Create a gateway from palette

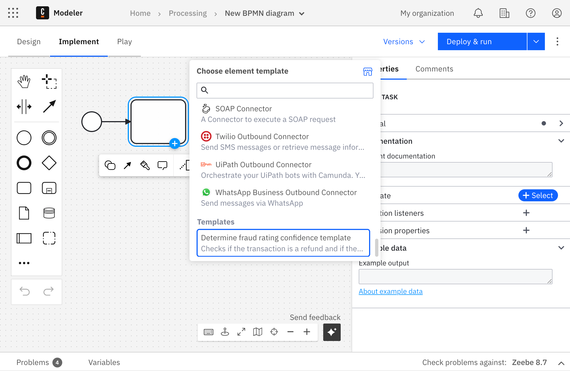49,163
